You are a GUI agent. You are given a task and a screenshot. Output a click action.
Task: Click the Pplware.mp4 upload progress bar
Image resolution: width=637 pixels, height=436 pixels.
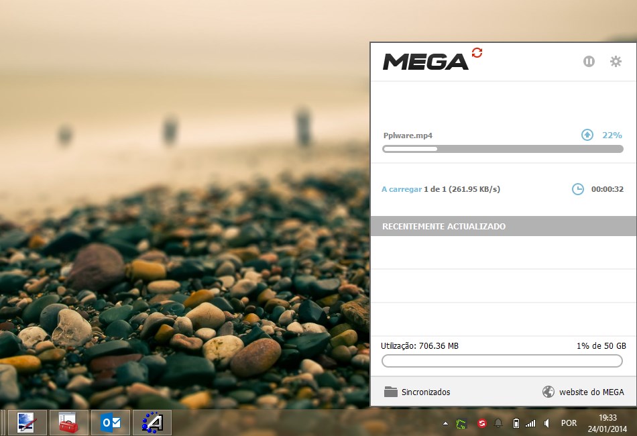[502, 149]
